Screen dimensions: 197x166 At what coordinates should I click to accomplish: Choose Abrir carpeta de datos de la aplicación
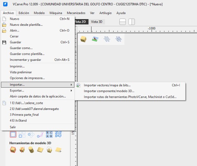click(38, 97)
